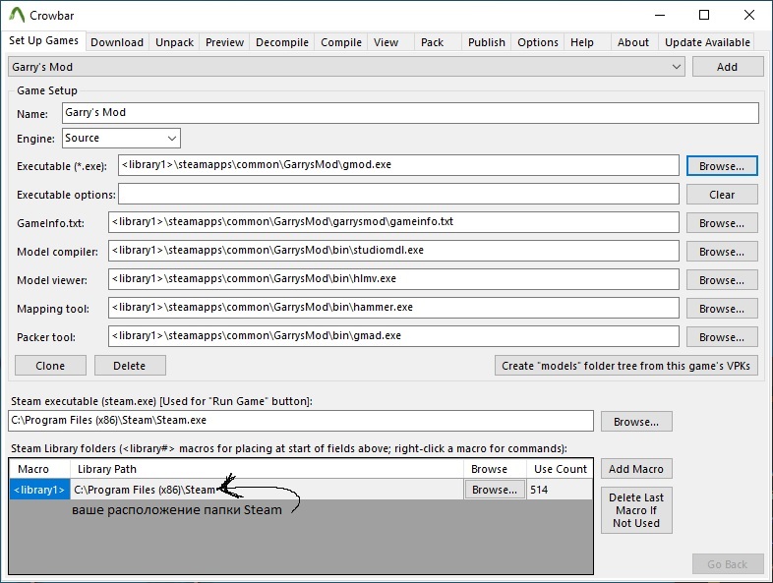773x583 pixels.
Task: Click the Use Count column header
Action: (560, 469)
